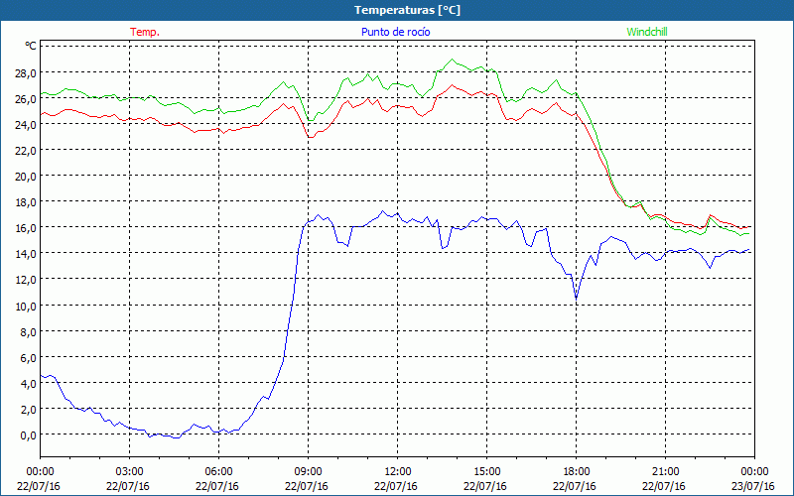Click the '4,0' y-axis value

[28, 383]
